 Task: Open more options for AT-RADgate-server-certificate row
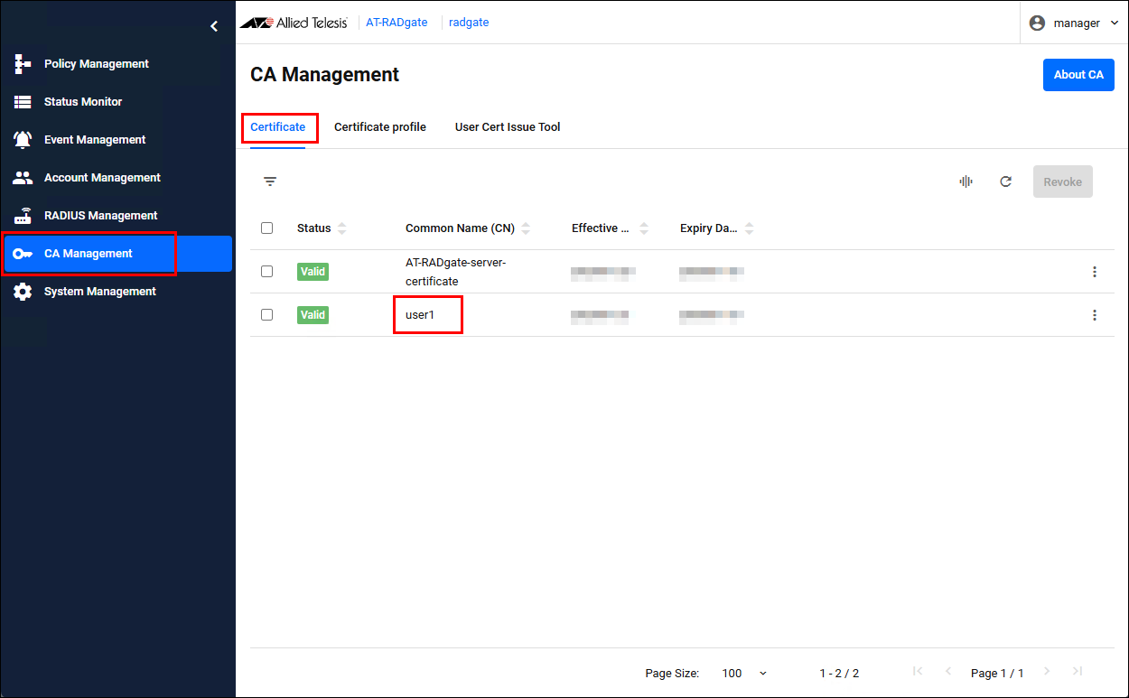click(1095, 272)
